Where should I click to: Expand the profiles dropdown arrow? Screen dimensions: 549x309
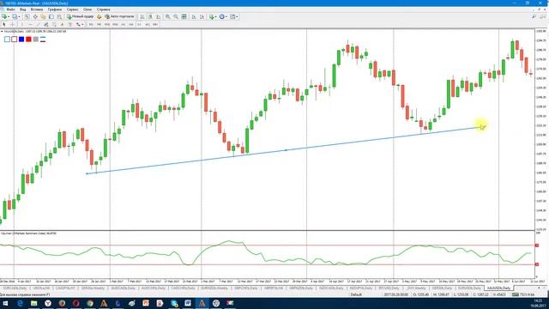[19, 16]
